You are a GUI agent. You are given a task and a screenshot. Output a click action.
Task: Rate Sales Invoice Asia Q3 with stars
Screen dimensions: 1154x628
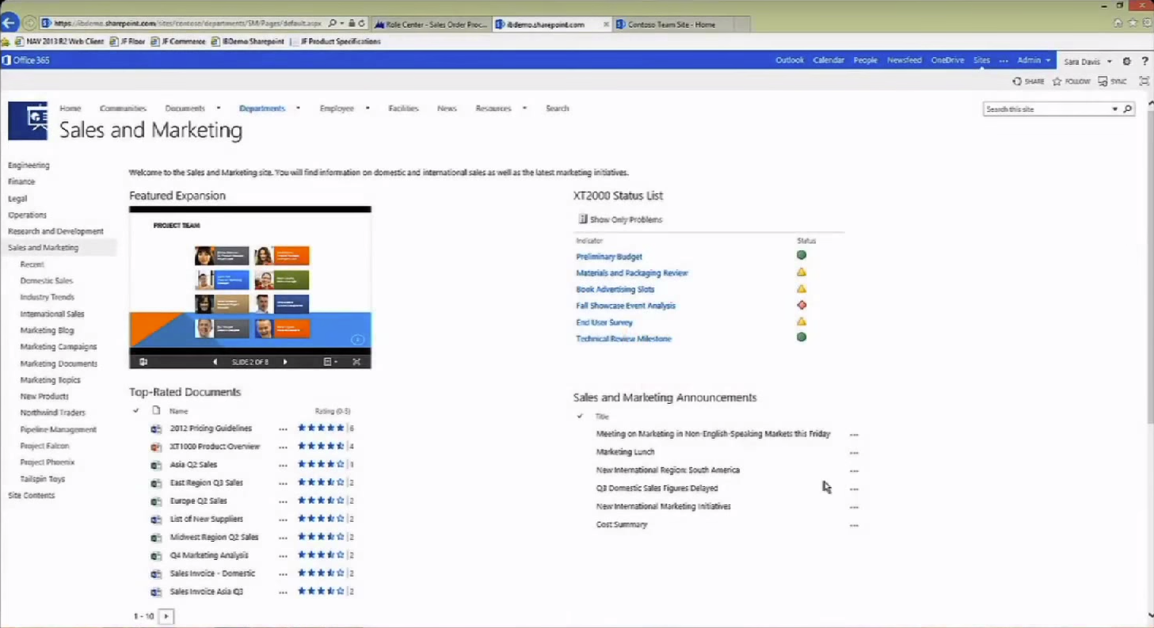321,591
